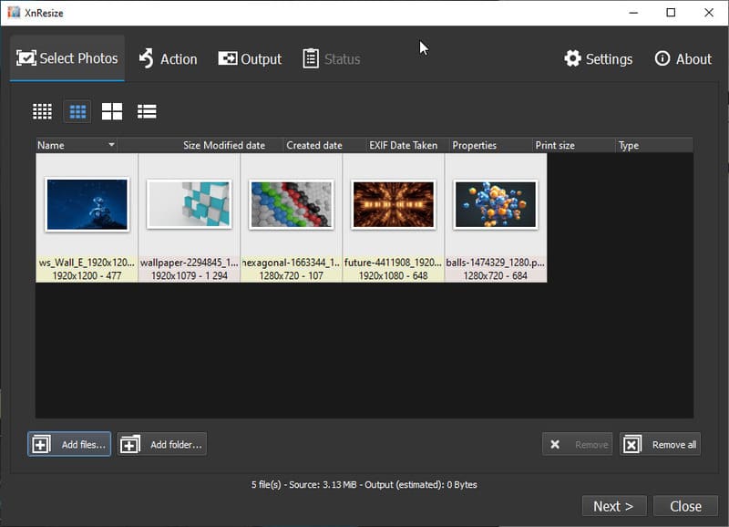Click the disabled Remove button
This screenshot has width=729, height=527.
click(577, 445)
